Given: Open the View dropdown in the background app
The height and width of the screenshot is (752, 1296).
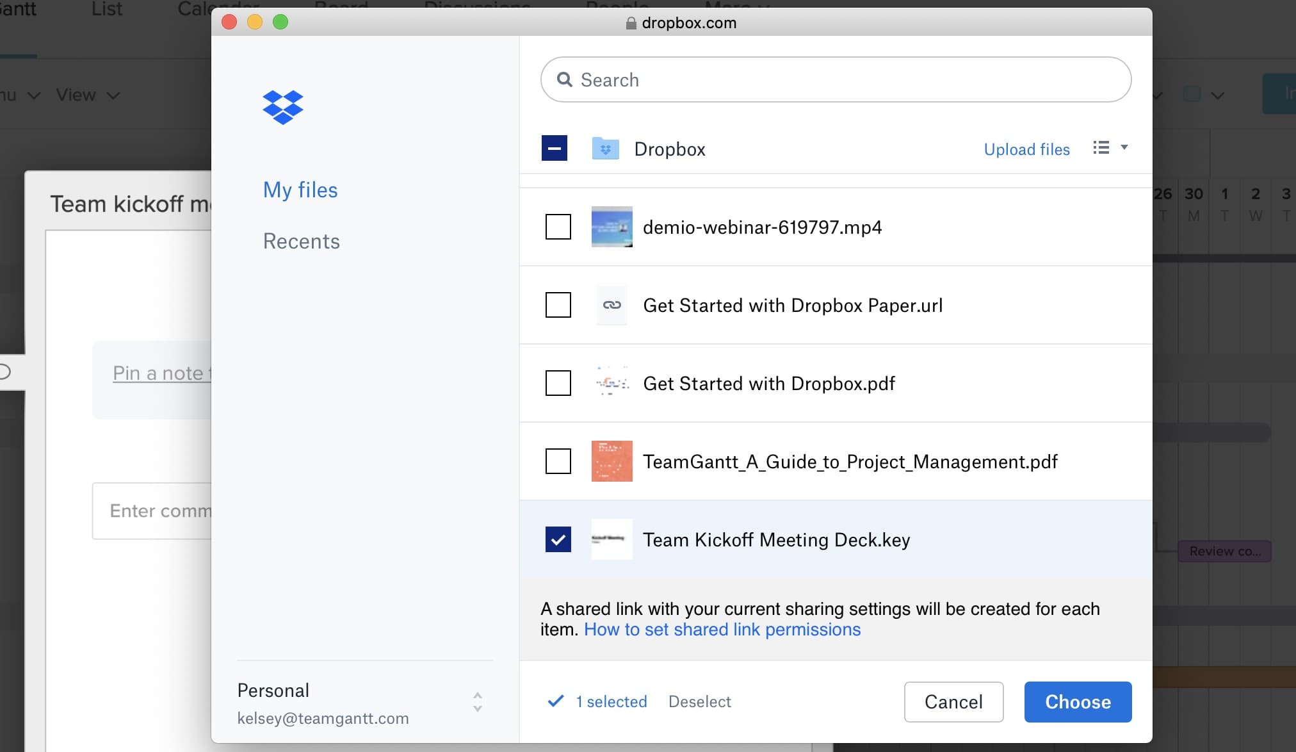Looking at the screenshot, I should point(86,94).
